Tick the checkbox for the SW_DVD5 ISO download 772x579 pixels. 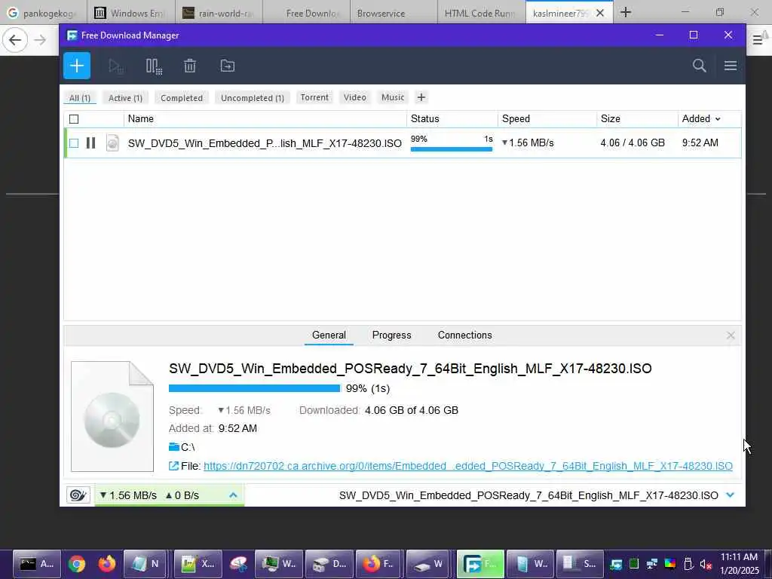[74, 143]
